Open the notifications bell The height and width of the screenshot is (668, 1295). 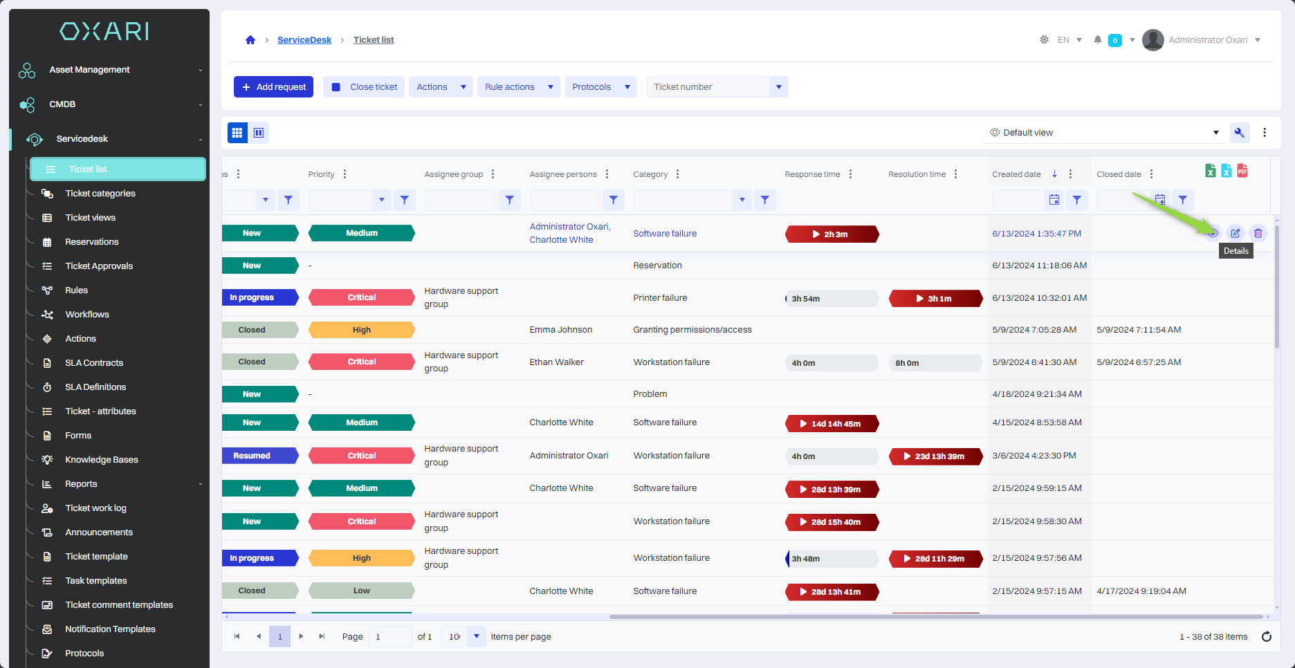[x=1097, y=40]
